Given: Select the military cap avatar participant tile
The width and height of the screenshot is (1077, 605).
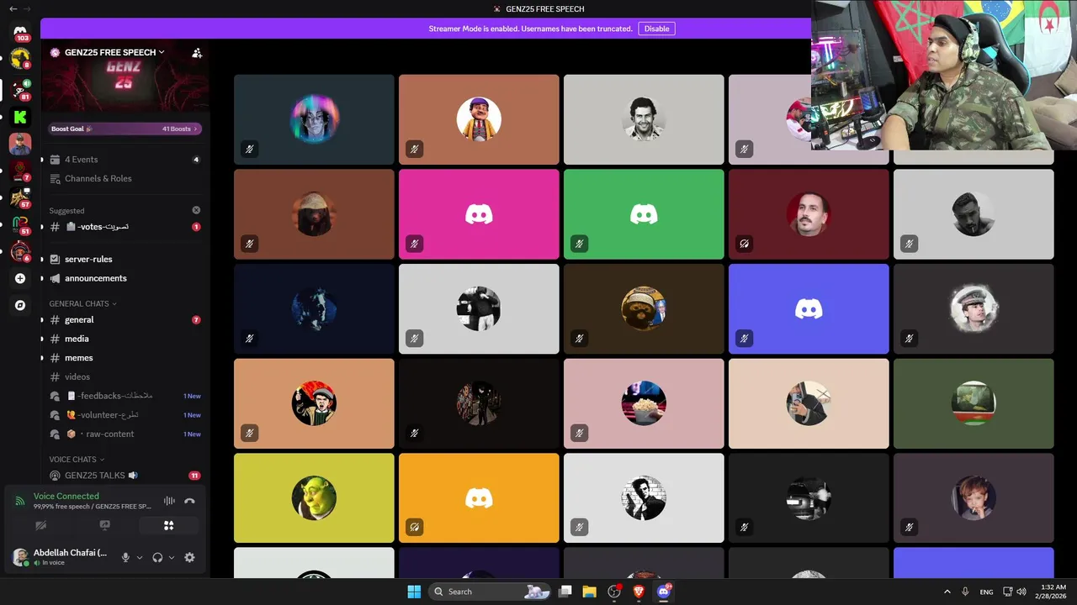Looking at the screenshot, I should [x=974, y=309].
